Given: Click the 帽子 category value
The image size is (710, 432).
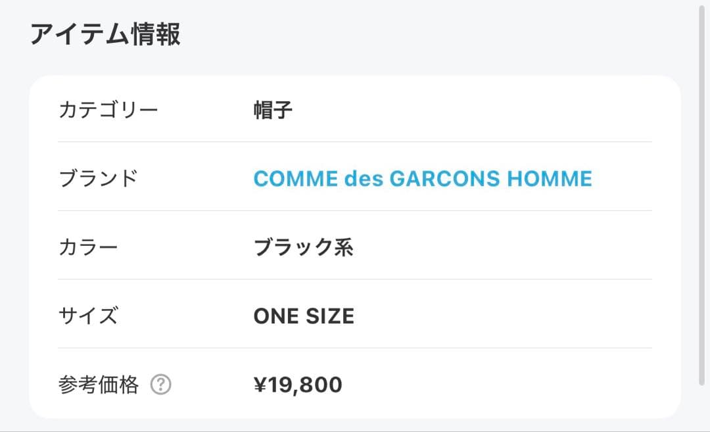Looking at the screenshot, I should (x=273, y=109).
